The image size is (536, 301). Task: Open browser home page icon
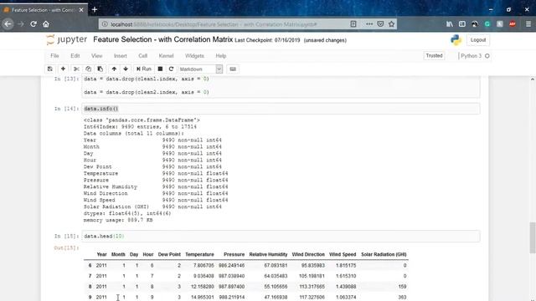pyautogui.click(x=46, y=24)
